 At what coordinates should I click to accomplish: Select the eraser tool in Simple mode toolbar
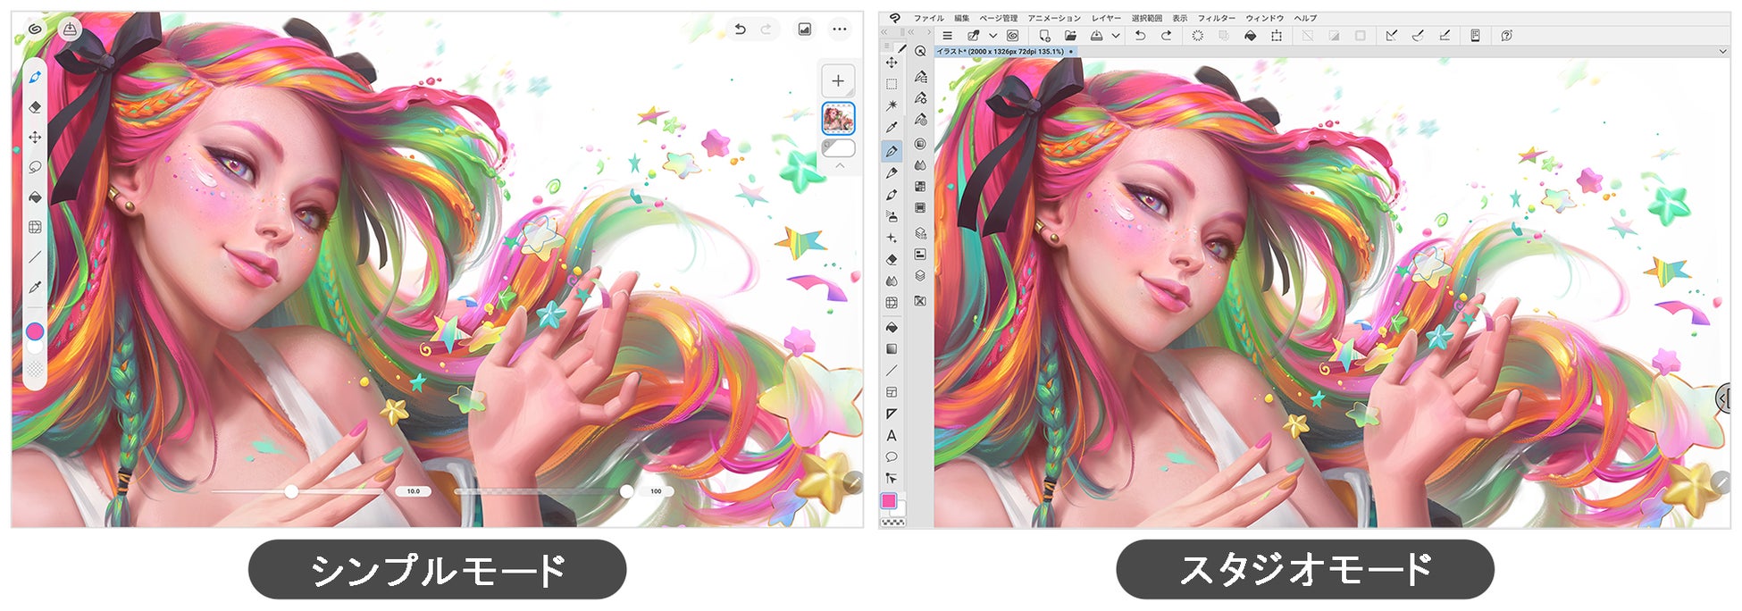[35, 107]
